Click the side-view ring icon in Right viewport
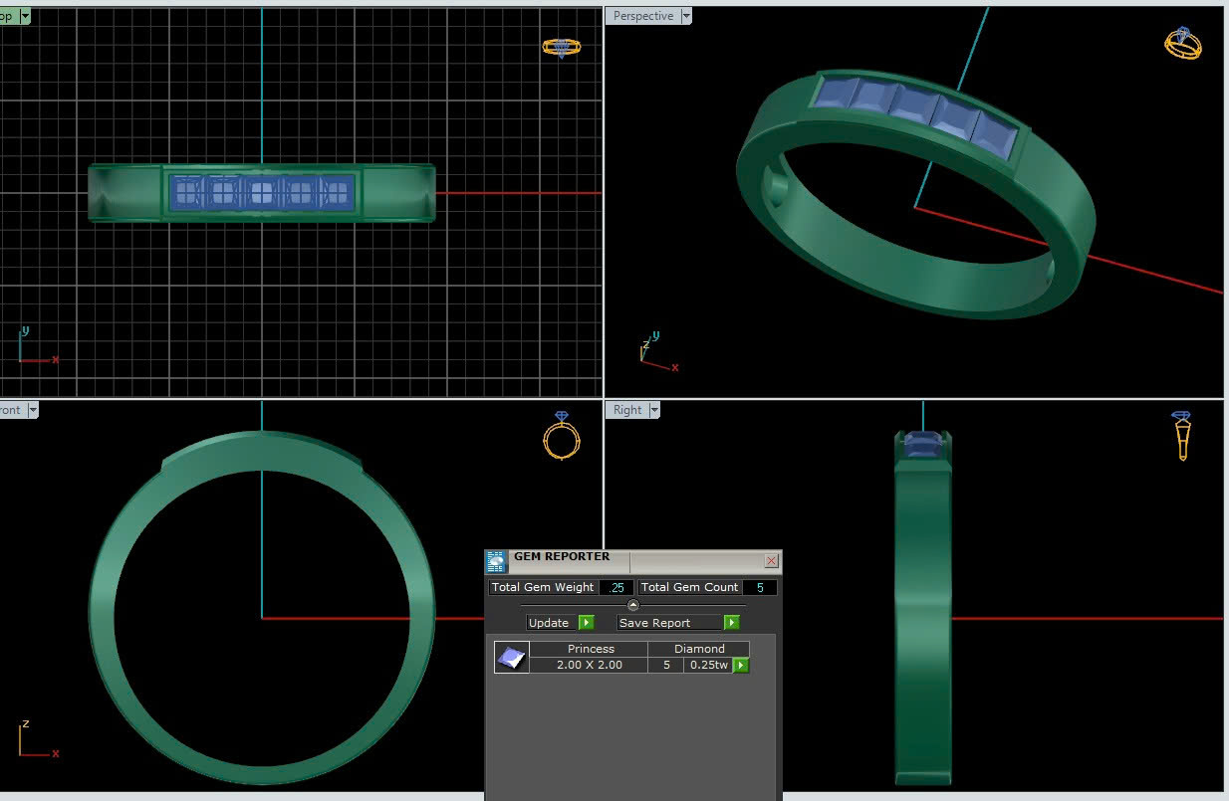The height and width of the screenshot is (801, 1229). [1182, 435]
